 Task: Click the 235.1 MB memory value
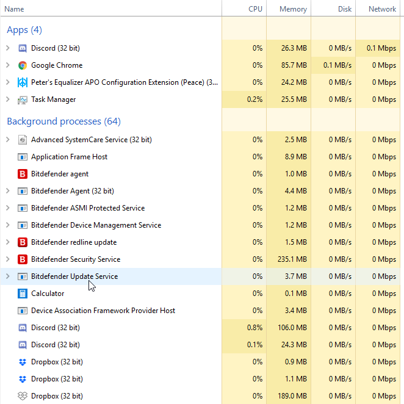(292, 259)
